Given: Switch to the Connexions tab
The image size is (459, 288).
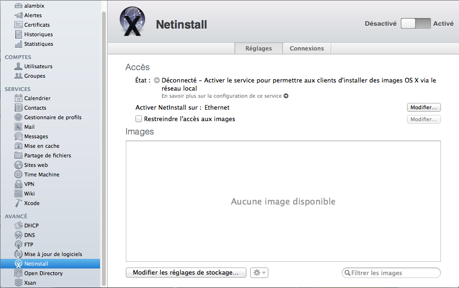Looking at the screenshot, I should (306, 49).
